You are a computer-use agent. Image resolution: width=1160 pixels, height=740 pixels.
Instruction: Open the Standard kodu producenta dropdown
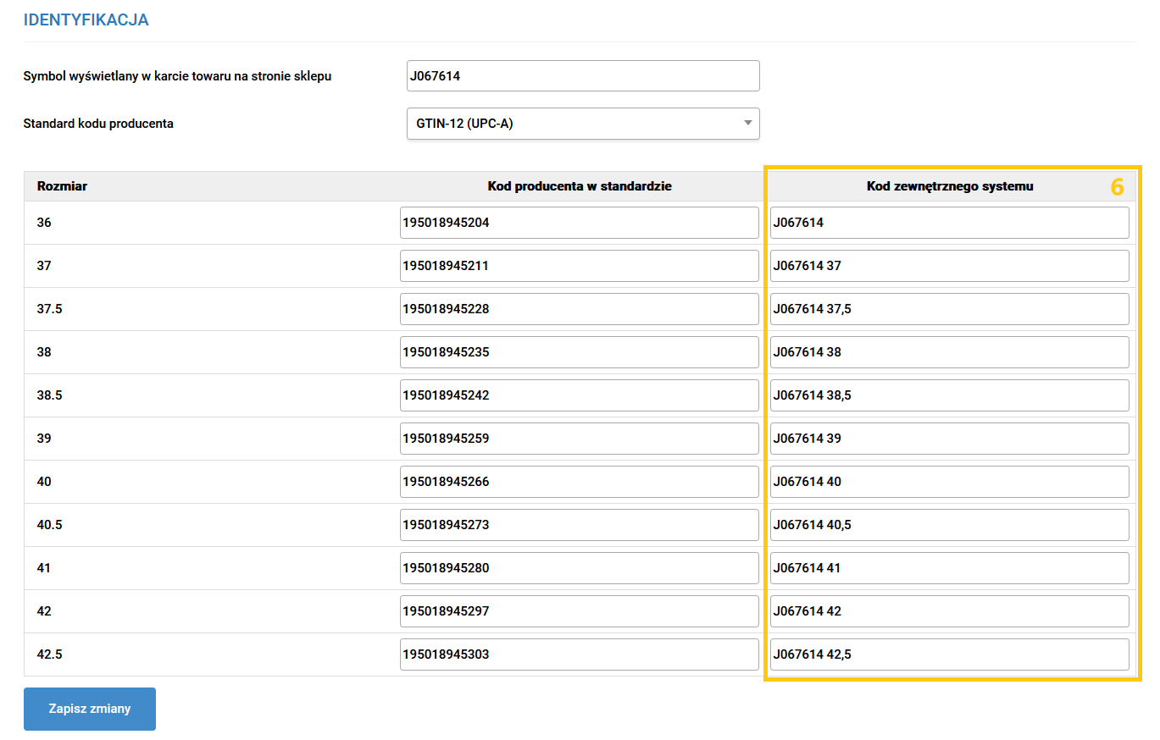pos(583,124)
